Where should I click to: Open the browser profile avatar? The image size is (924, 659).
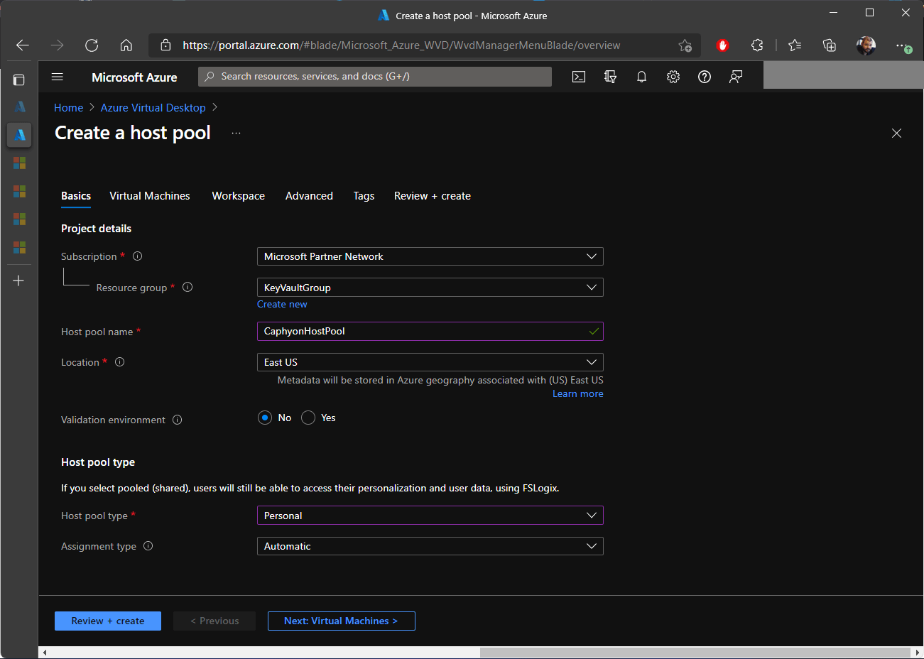(866, 45)
